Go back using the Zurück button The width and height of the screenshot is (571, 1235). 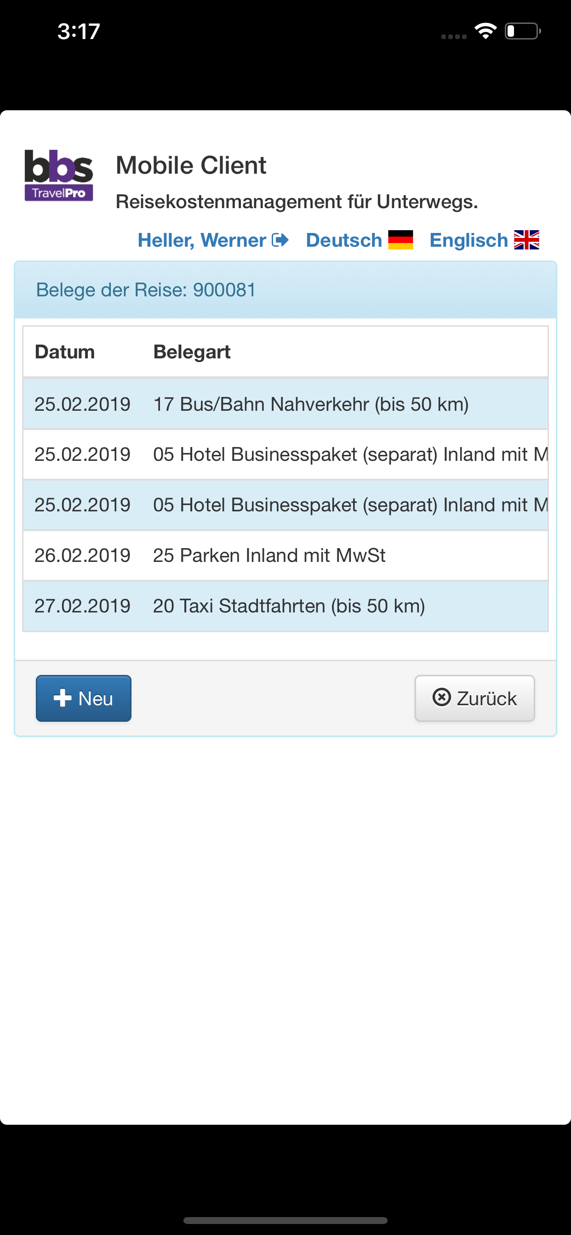pos(474,698)
